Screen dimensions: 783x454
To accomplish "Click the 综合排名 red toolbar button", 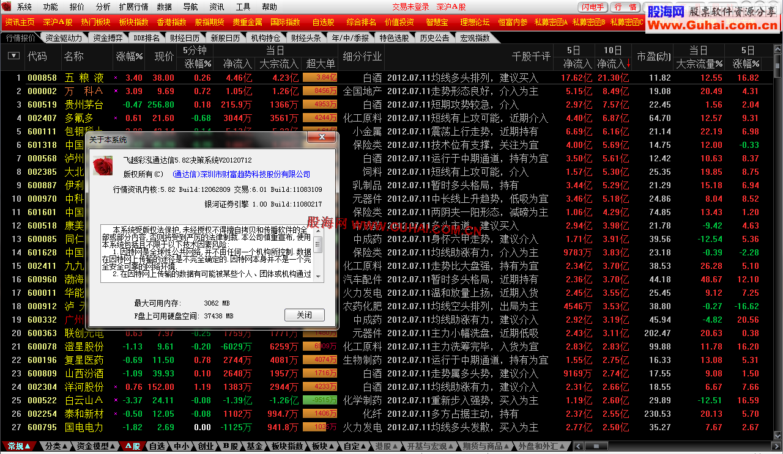I will (362, 22).
